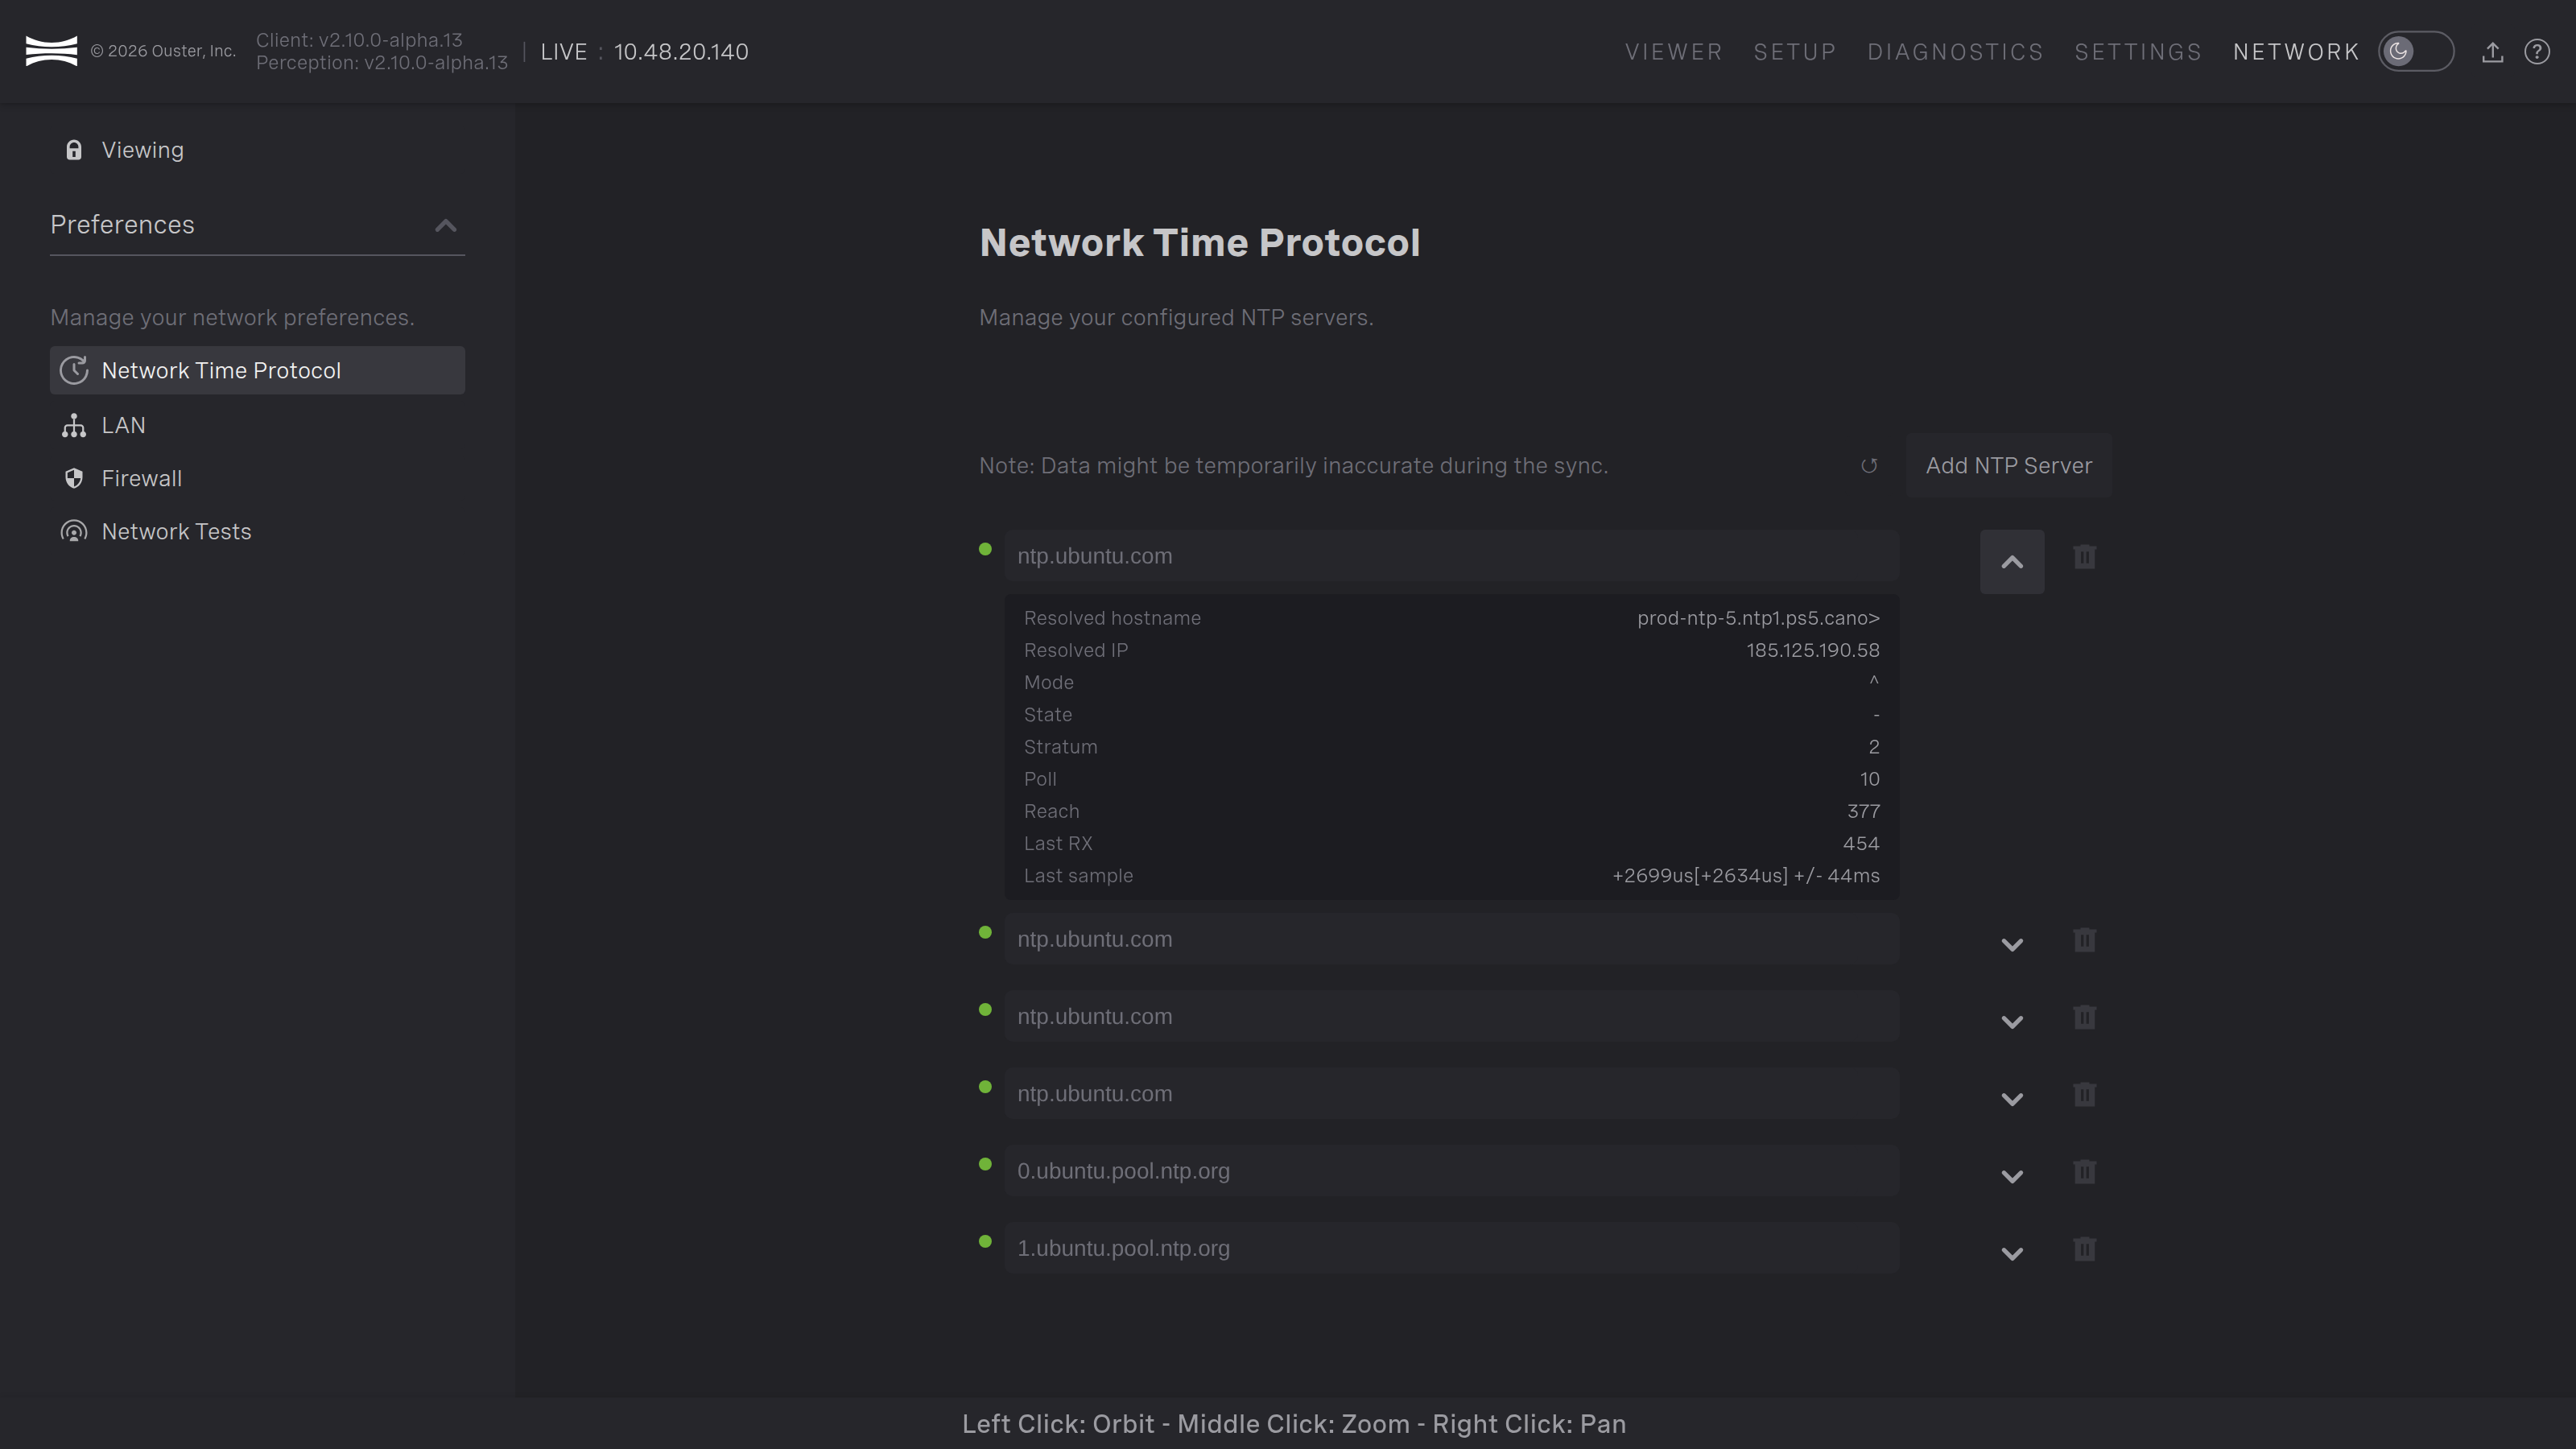
Task: Click the LAN network tree icon
Action: pos(74,425)
